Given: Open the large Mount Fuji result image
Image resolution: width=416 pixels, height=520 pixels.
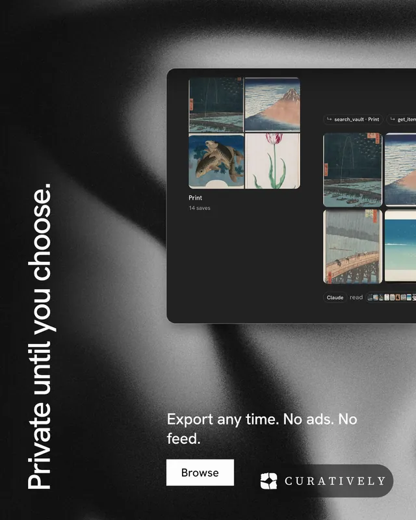Looking at the screenshot, I should 400,169.
